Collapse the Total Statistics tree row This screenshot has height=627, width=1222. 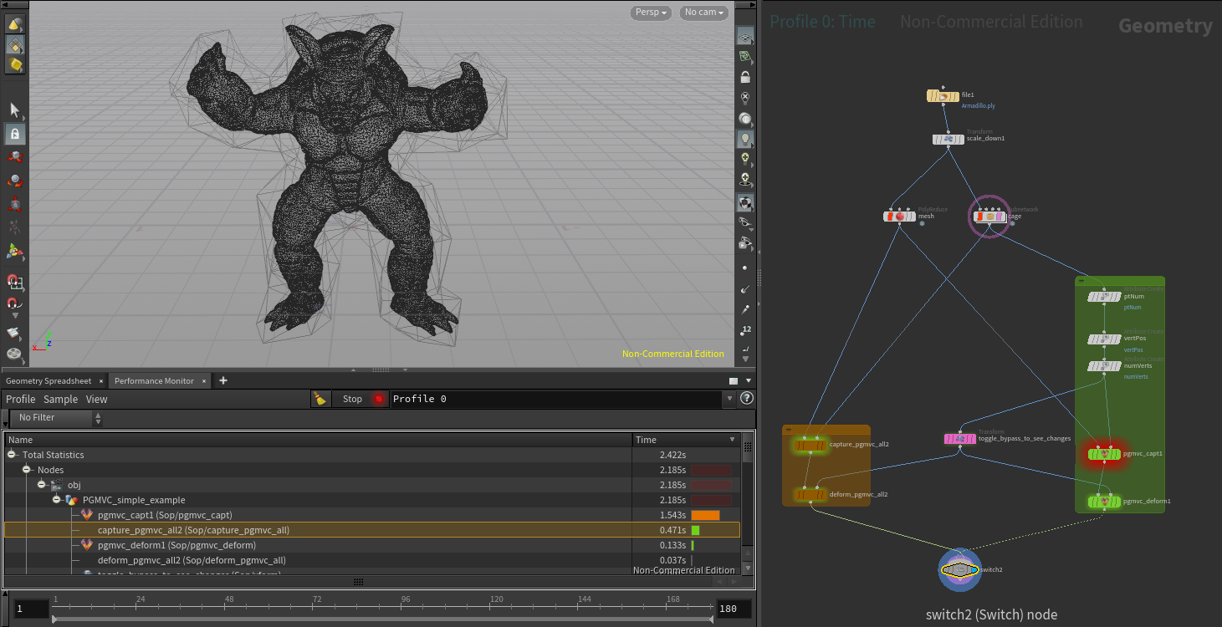pyautogui.click(x=12, y=455)
